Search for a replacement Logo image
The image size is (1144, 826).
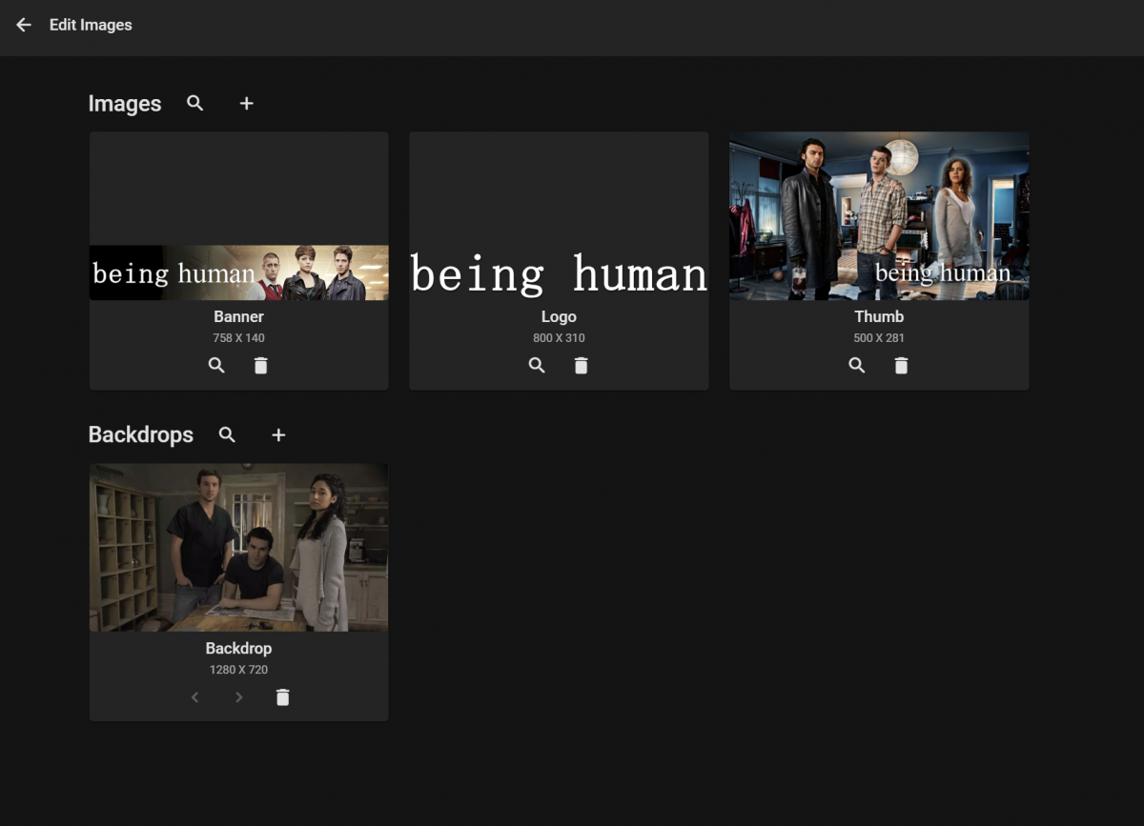[x=537, y=365]
